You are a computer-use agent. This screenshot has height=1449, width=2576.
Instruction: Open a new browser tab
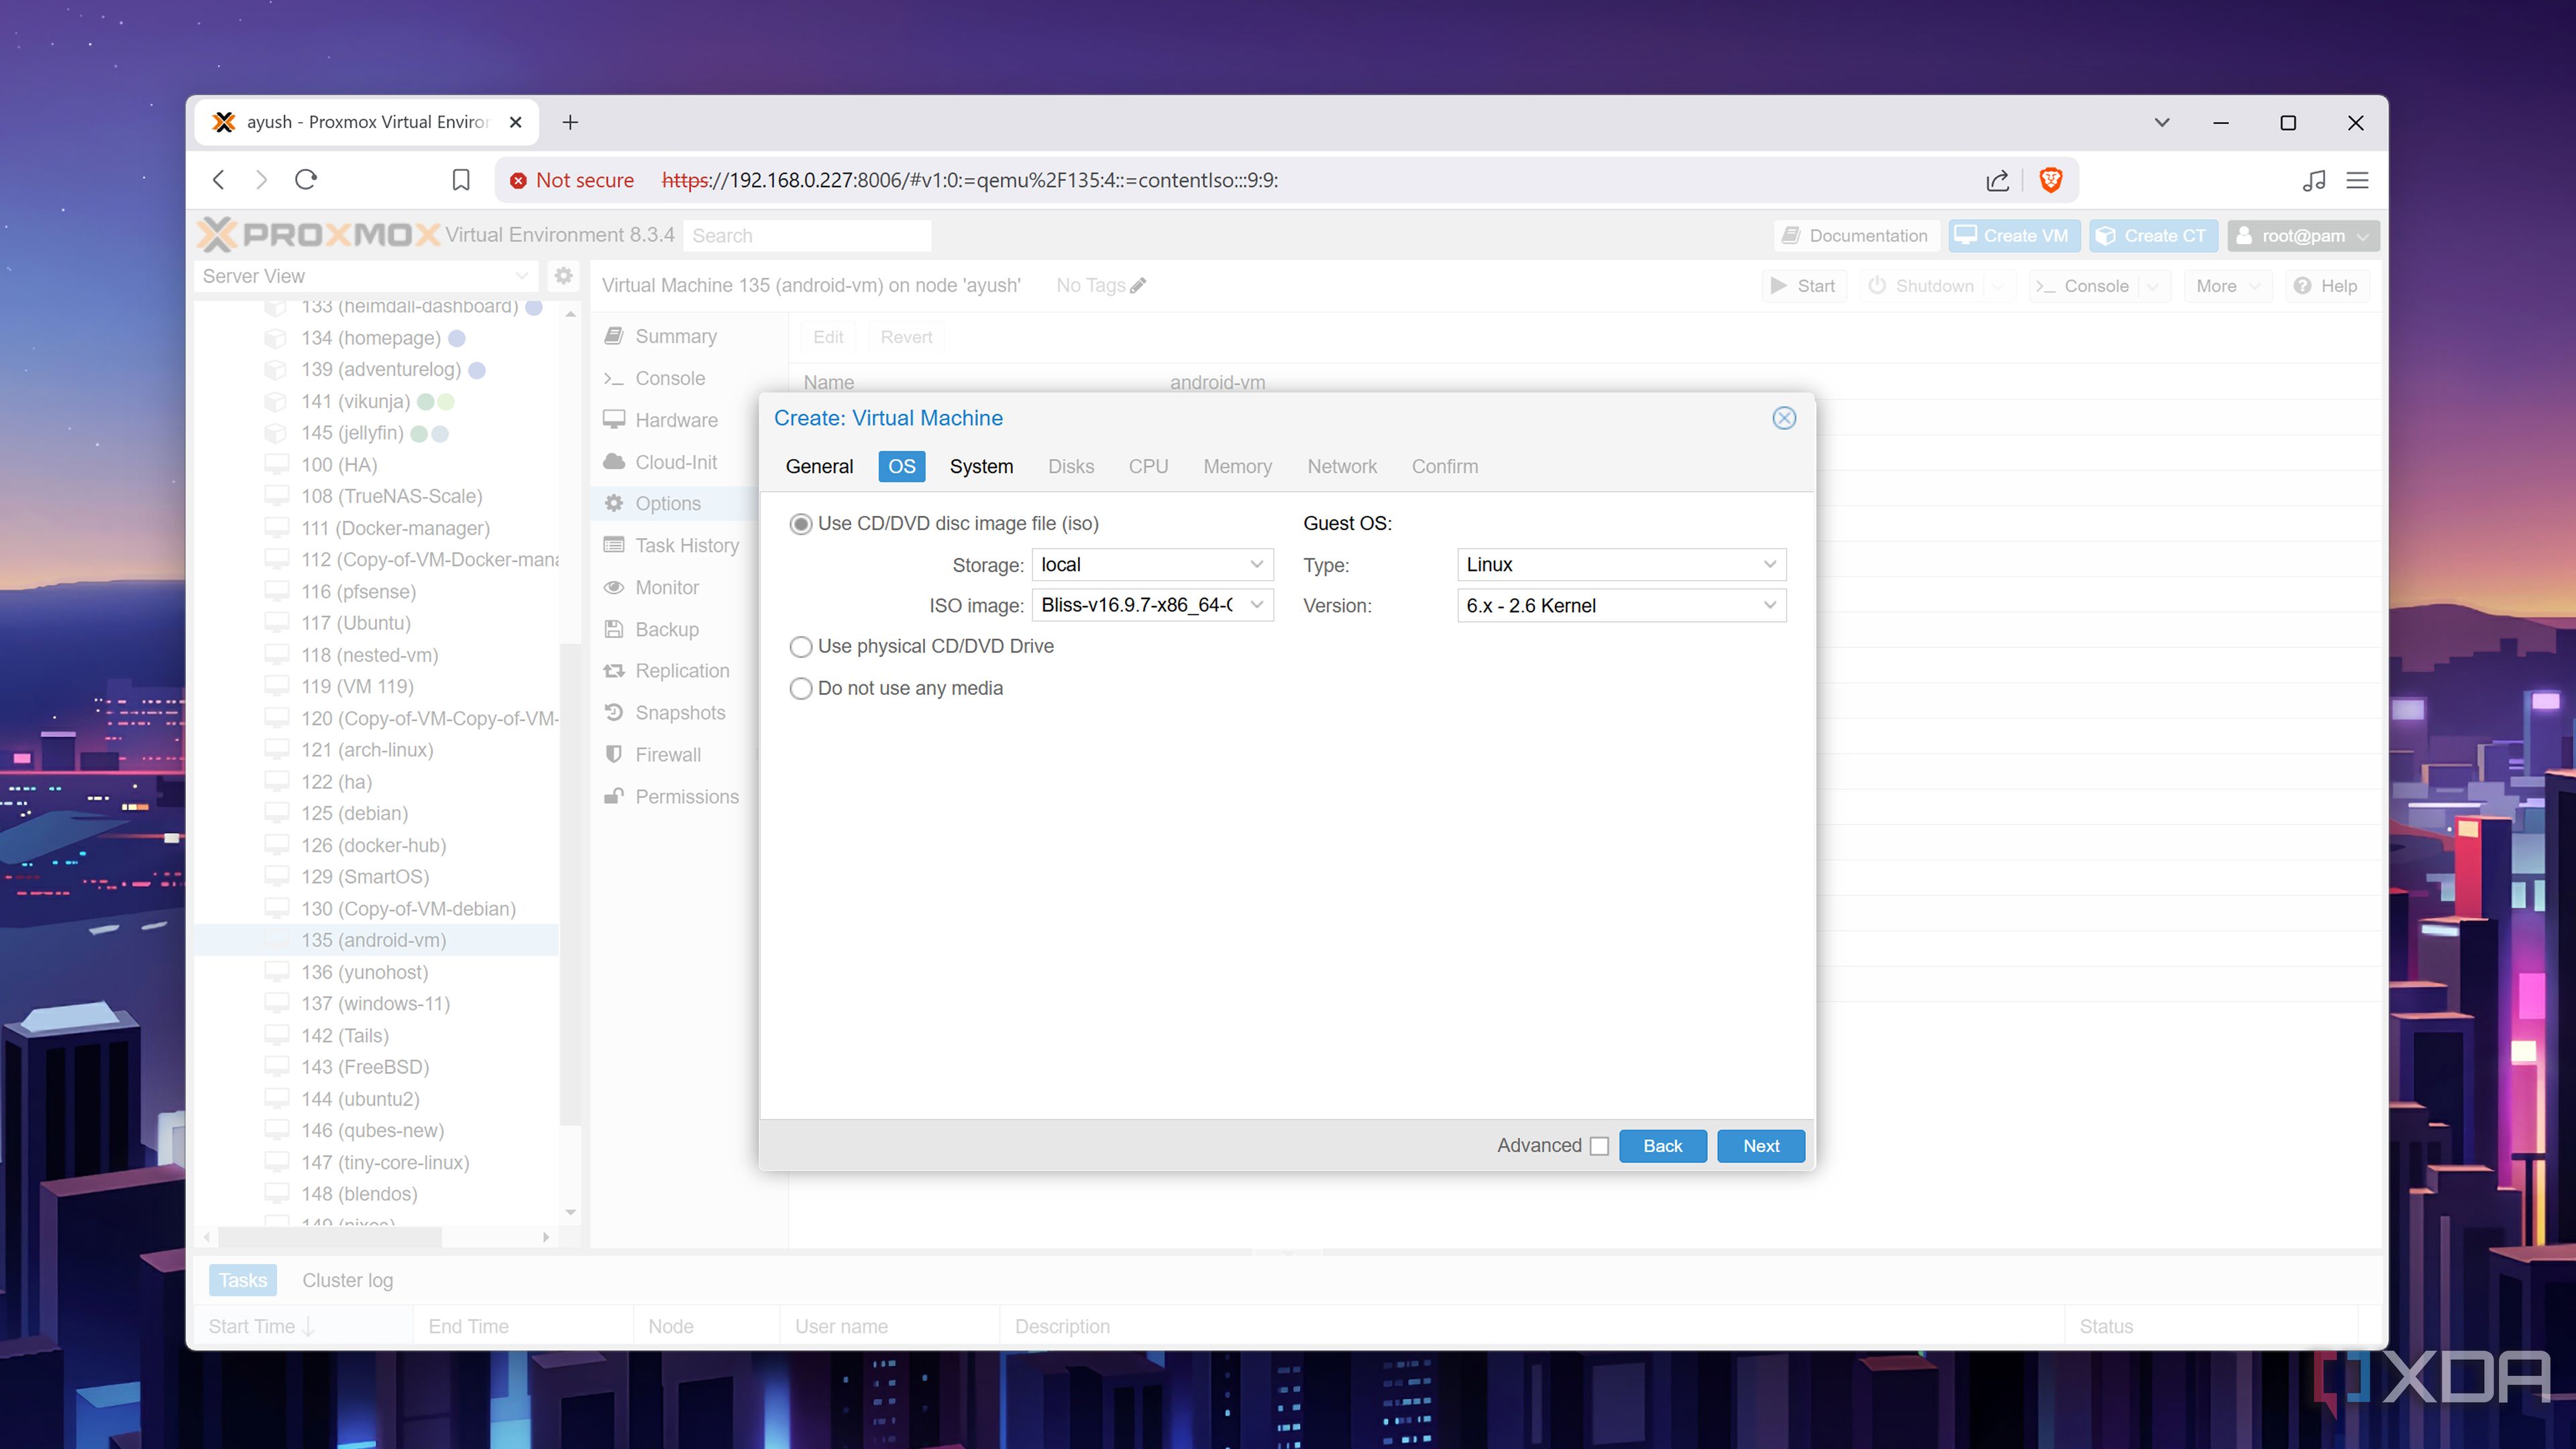pyautogui.click(x=570, y=122)
